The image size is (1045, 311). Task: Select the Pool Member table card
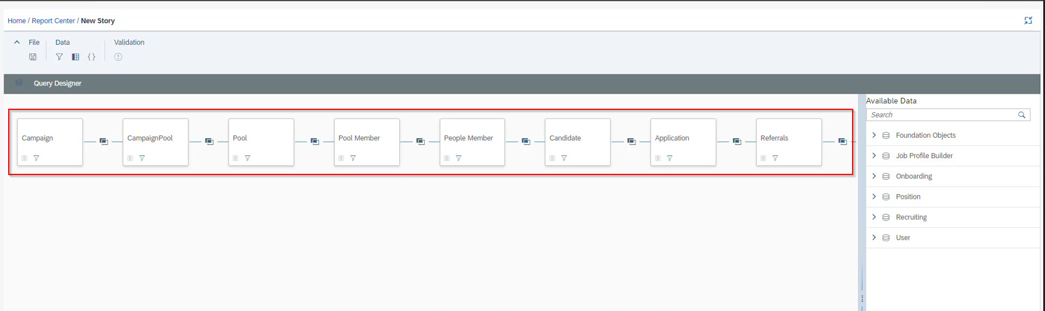click(367, 142)
